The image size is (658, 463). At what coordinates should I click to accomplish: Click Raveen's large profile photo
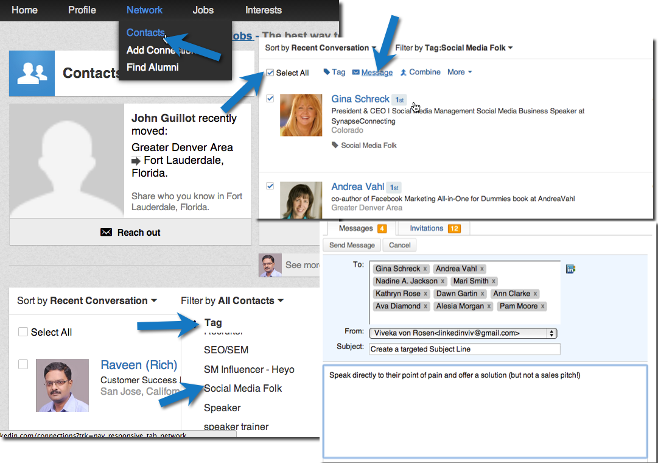[x=62, y=385]
